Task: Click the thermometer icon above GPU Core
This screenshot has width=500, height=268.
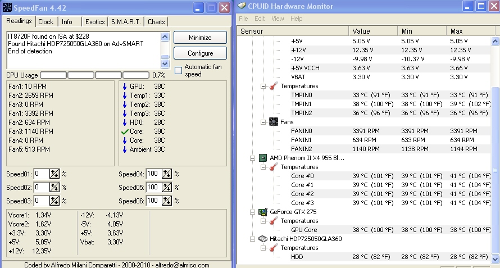Action: coord(274,221)
